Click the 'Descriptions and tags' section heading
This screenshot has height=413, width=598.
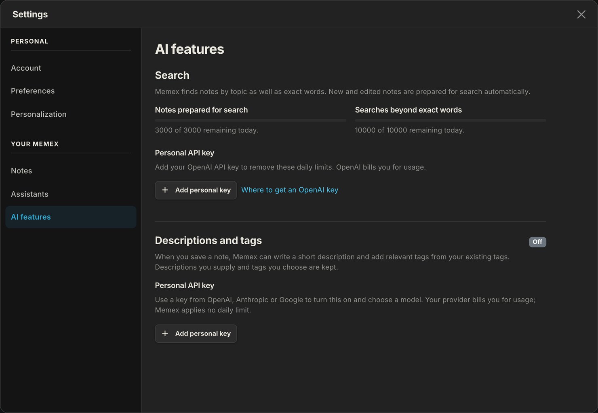[208, 241]
